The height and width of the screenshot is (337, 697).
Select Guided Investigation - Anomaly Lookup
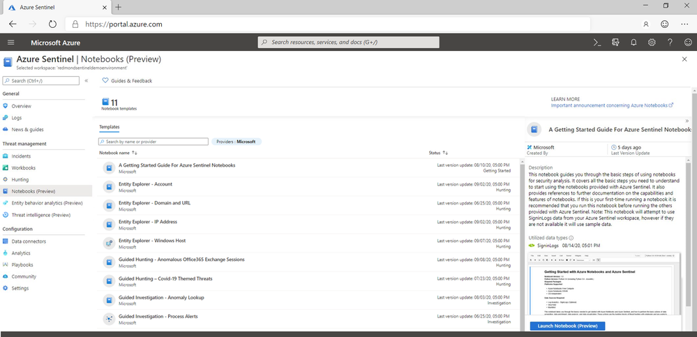308,300
